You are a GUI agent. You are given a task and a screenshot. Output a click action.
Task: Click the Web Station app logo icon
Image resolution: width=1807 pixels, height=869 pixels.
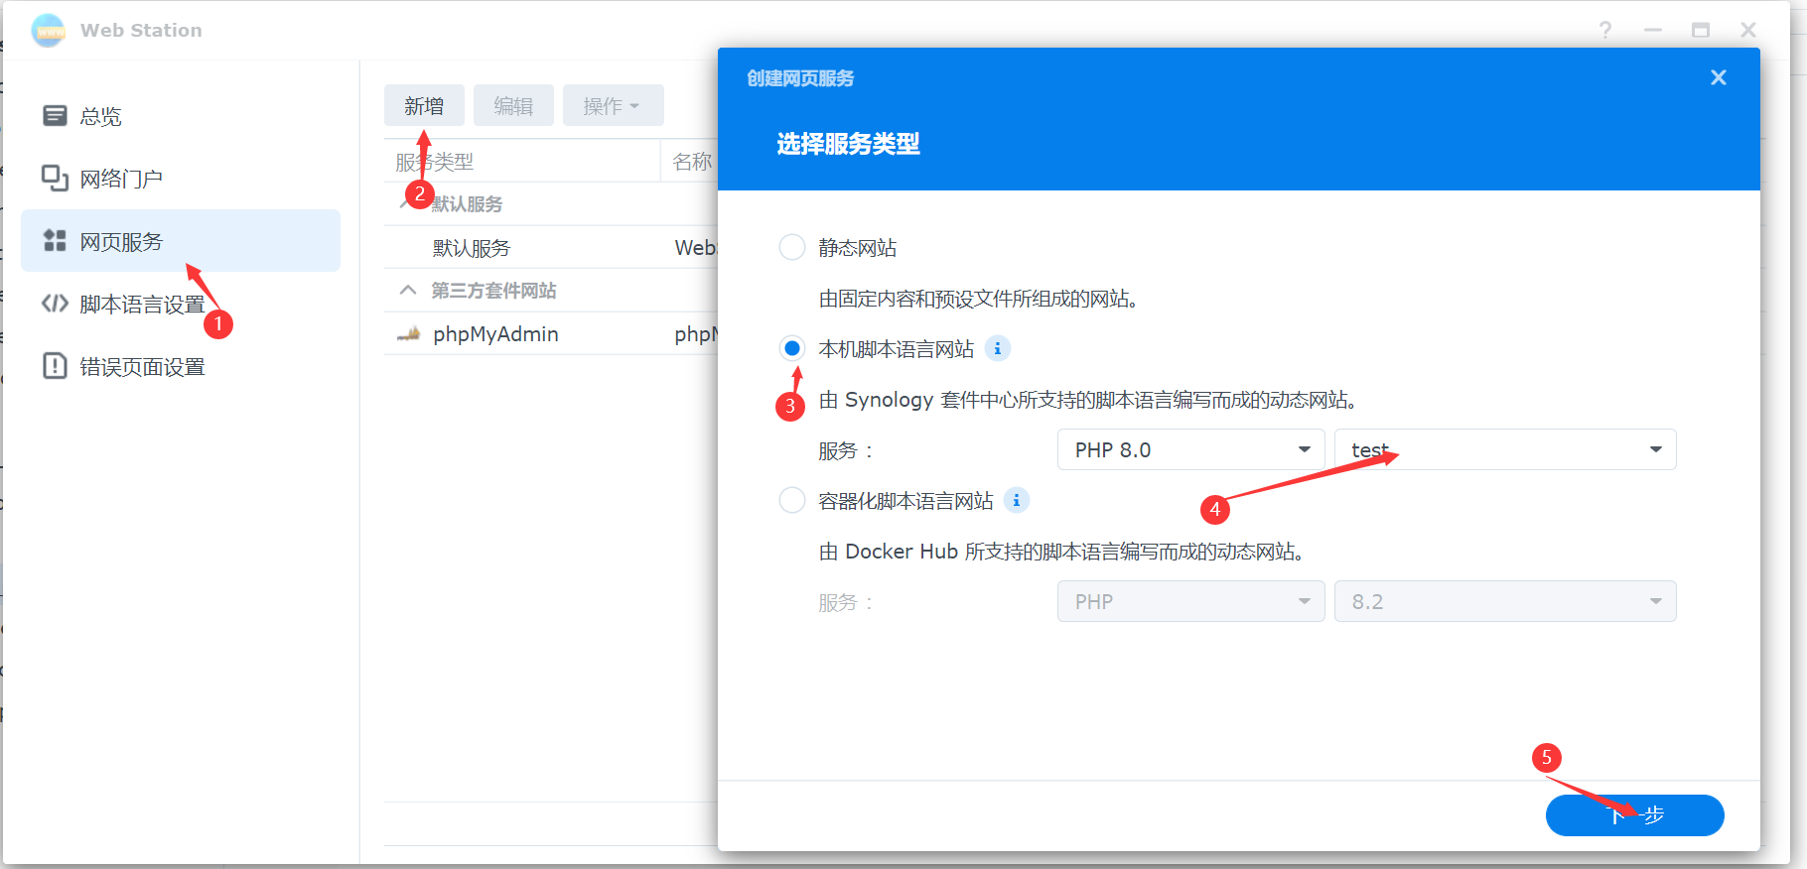tap(48, 31)
